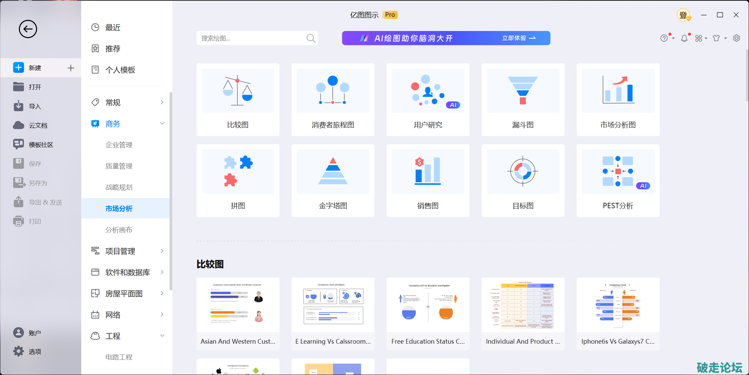The height and width of the screenshot is (375, 749).
Task: Click the search magnifier icon
Action: [x=311, y=38]
